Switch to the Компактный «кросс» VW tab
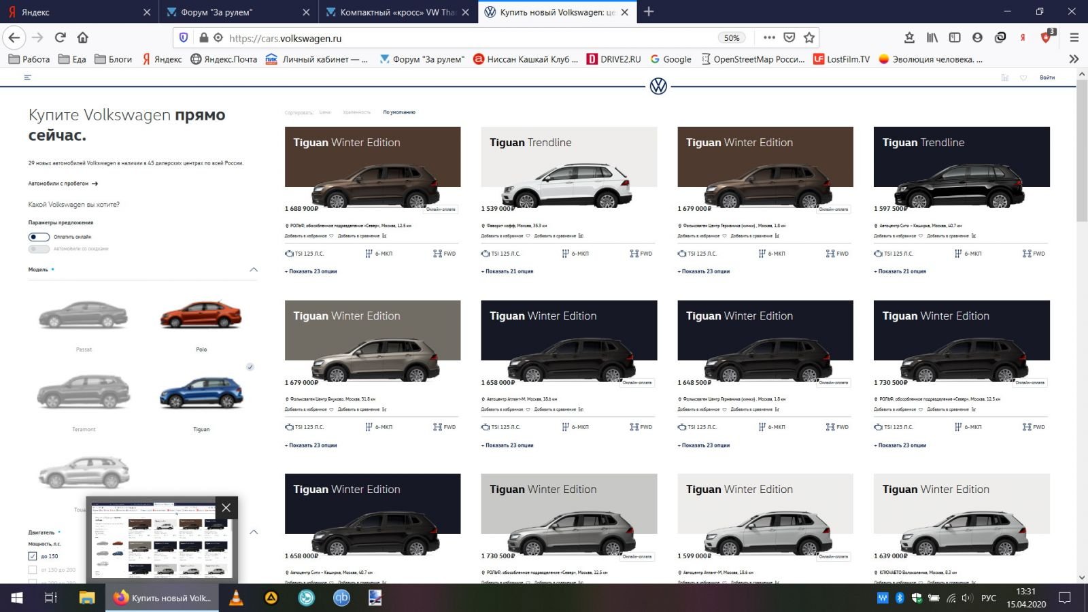1088x612 pixels. tap(398, 12)
